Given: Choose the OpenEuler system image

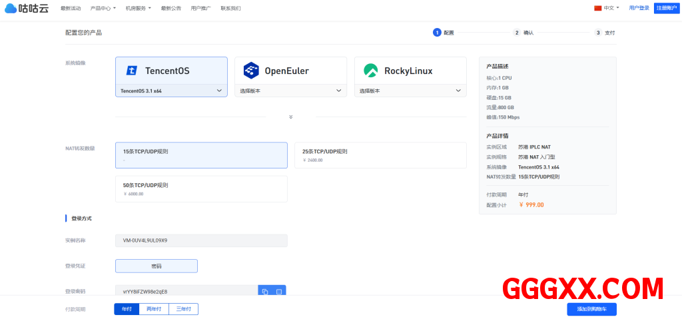Looking at the screenshot, I should coord(290,71).
